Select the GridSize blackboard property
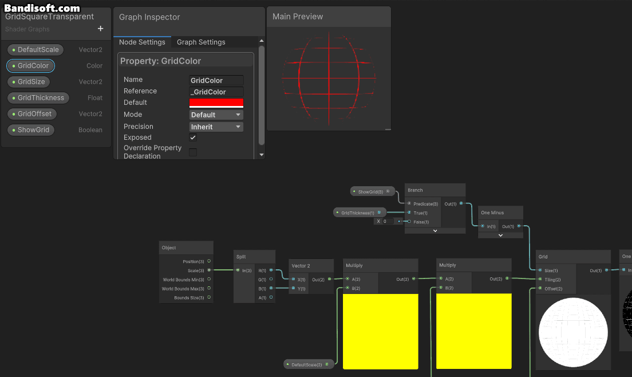632x377 pixels. (29, 81)
